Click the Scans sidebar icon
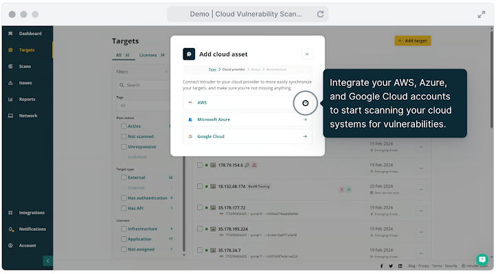Screen dimensions: 500x274 tap(10, 67)
